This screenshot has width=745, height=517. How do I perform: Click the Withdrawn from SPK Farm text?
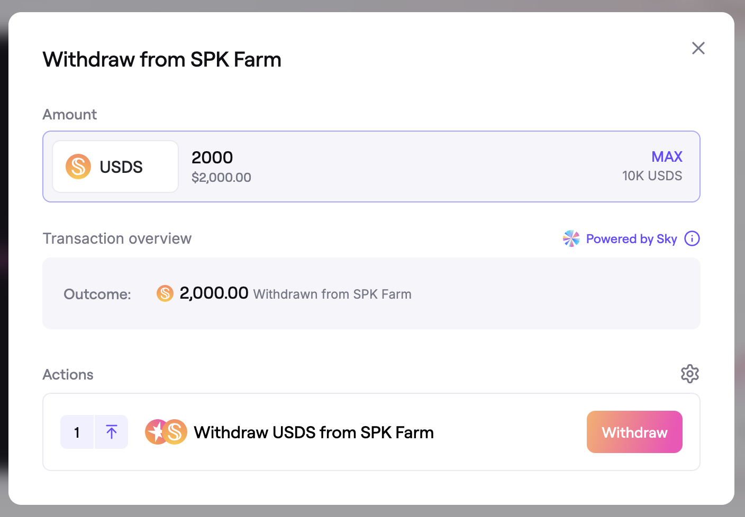pos(332,294)
